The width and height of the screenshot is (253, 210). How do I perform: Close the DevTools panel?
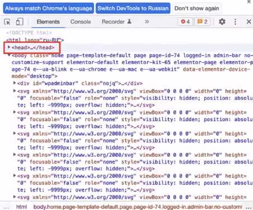click(249, 22)
